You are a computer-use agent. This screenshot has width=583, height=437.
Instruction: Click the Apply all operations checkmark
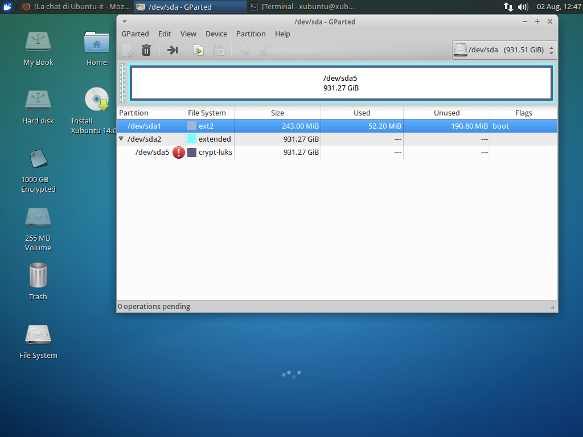pos(264,50)
